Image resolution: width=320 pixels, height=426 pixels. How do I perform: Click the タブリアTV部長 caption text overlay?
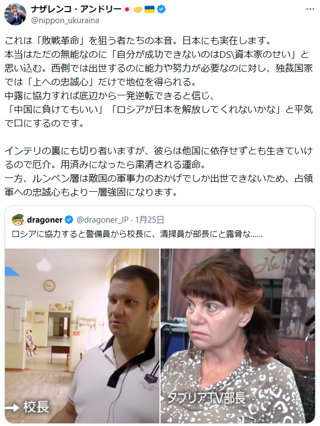(x=207, y=398)
